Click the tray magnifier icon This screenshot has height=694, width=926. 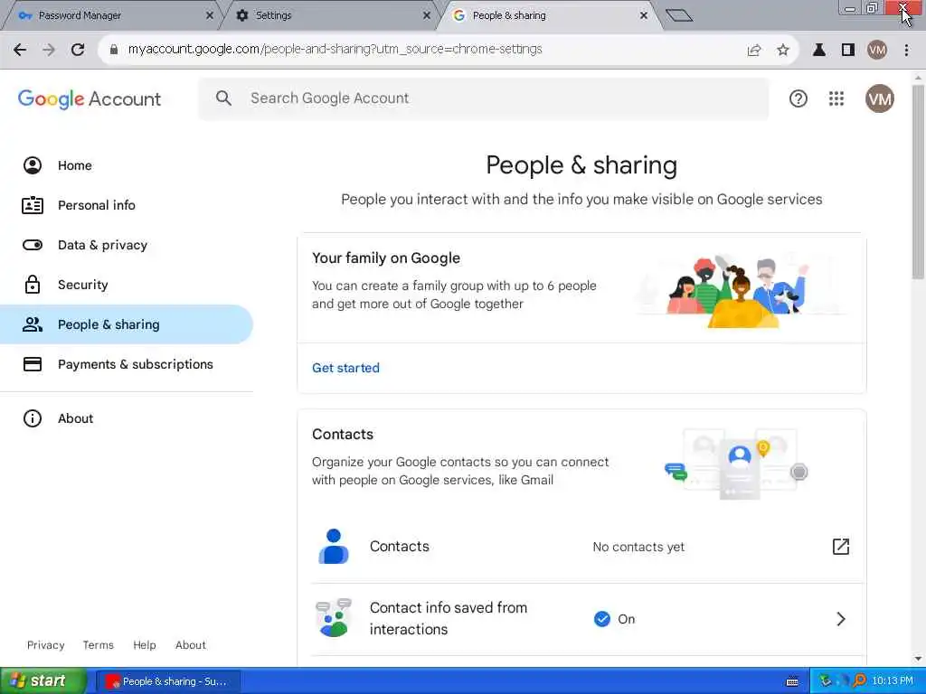[859, 681]
